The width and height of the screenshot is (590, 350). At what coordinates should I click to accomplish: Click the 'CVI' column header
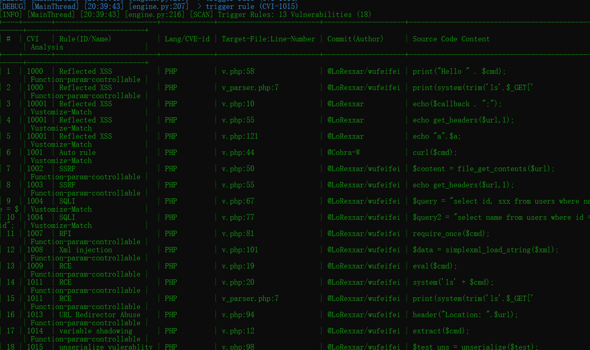pyautogui.click(x=33, y=39)
